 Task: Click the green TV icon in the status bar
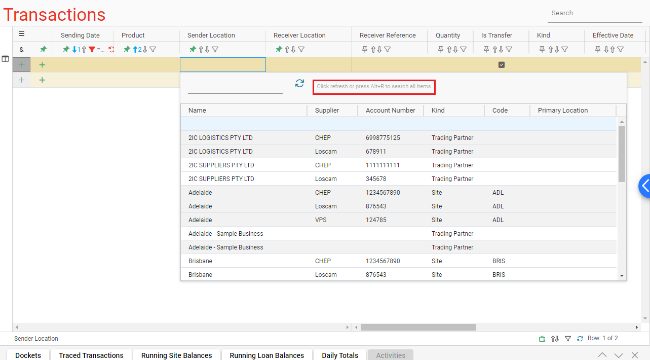(542, 338)
